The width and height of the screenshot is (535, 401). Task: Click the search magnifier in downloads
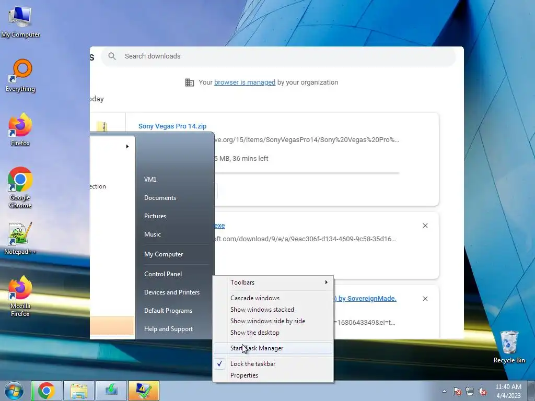[112, 56]
